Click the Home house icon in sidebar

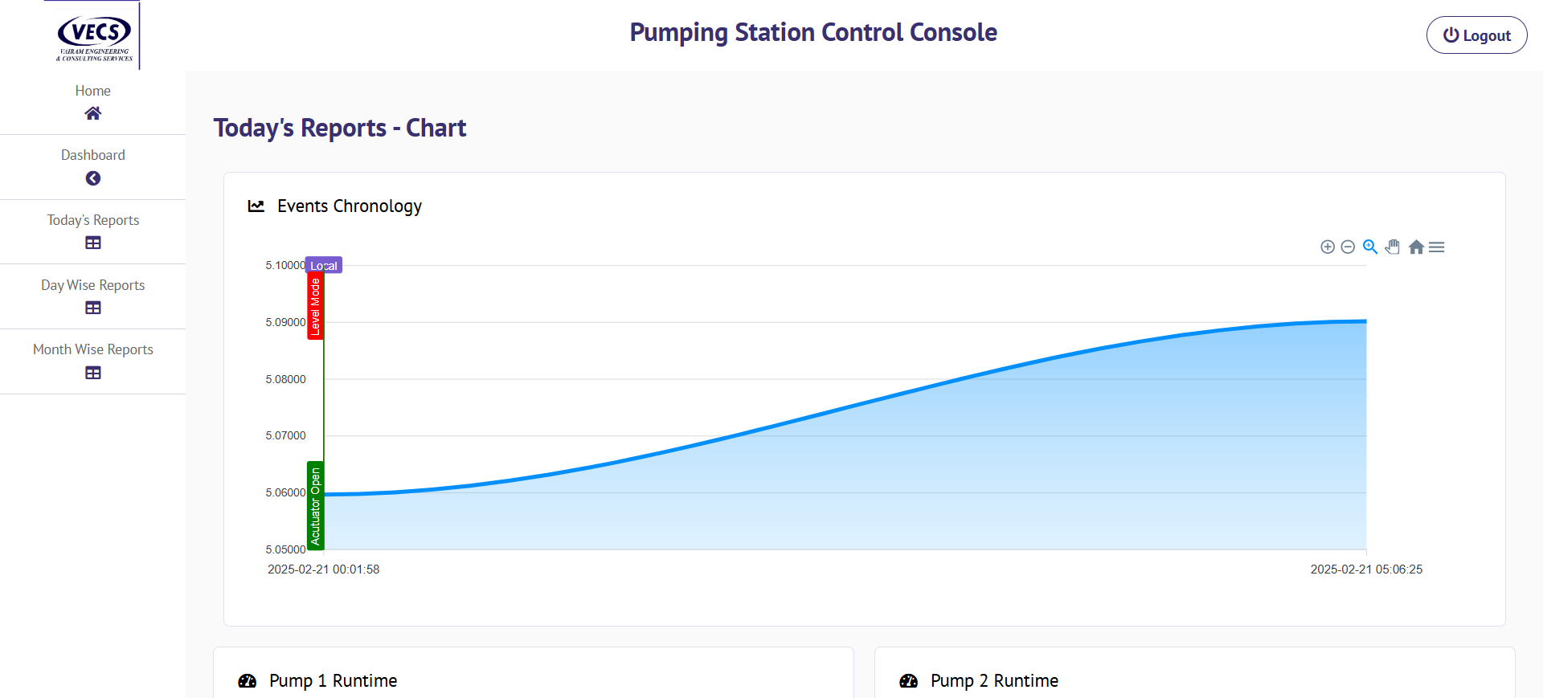click(x=93, y=113)
